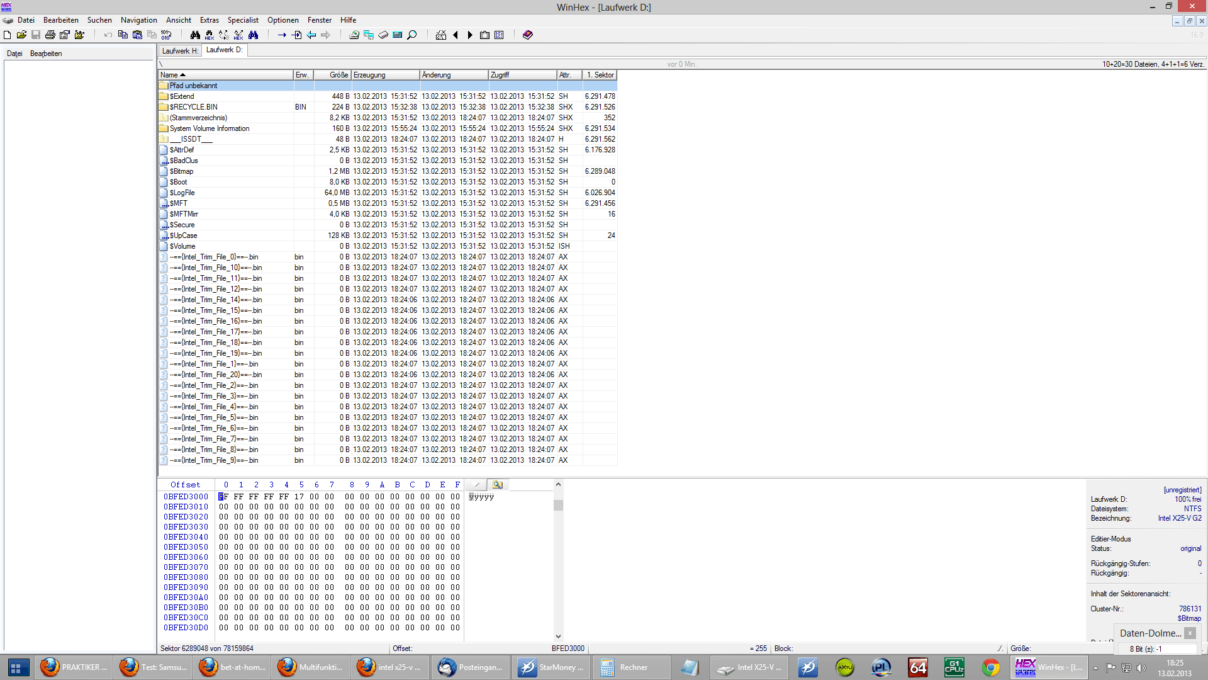
Task: Click the Sektor 6289048 status bar field
Action: [273, 649]
